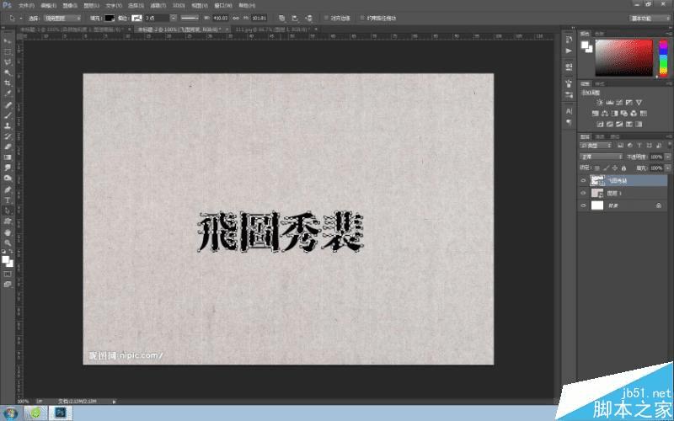Open the fill 100% dropdown arrow
674x421 pixels.
click(668, 168)
